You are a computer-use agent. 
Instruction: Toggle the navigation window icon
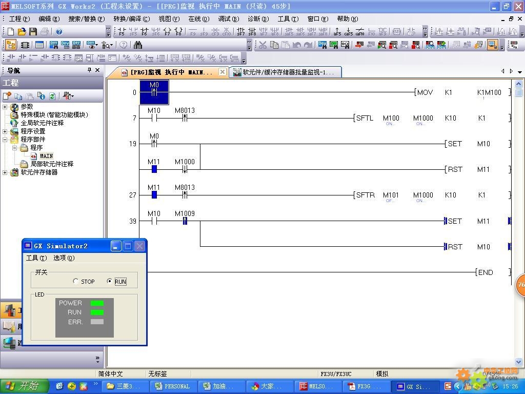[11, 45]
